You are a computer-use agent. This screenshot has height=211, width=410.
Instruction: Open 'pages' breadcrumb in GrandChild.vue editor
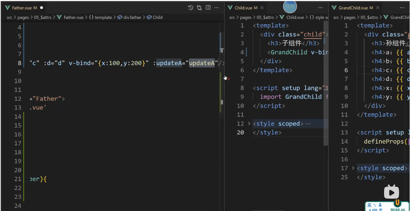(x=350, y=17)
